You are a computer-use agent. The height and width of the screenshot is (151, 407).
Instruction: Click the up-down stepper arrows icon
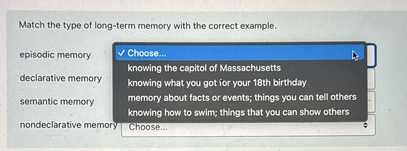365,125
